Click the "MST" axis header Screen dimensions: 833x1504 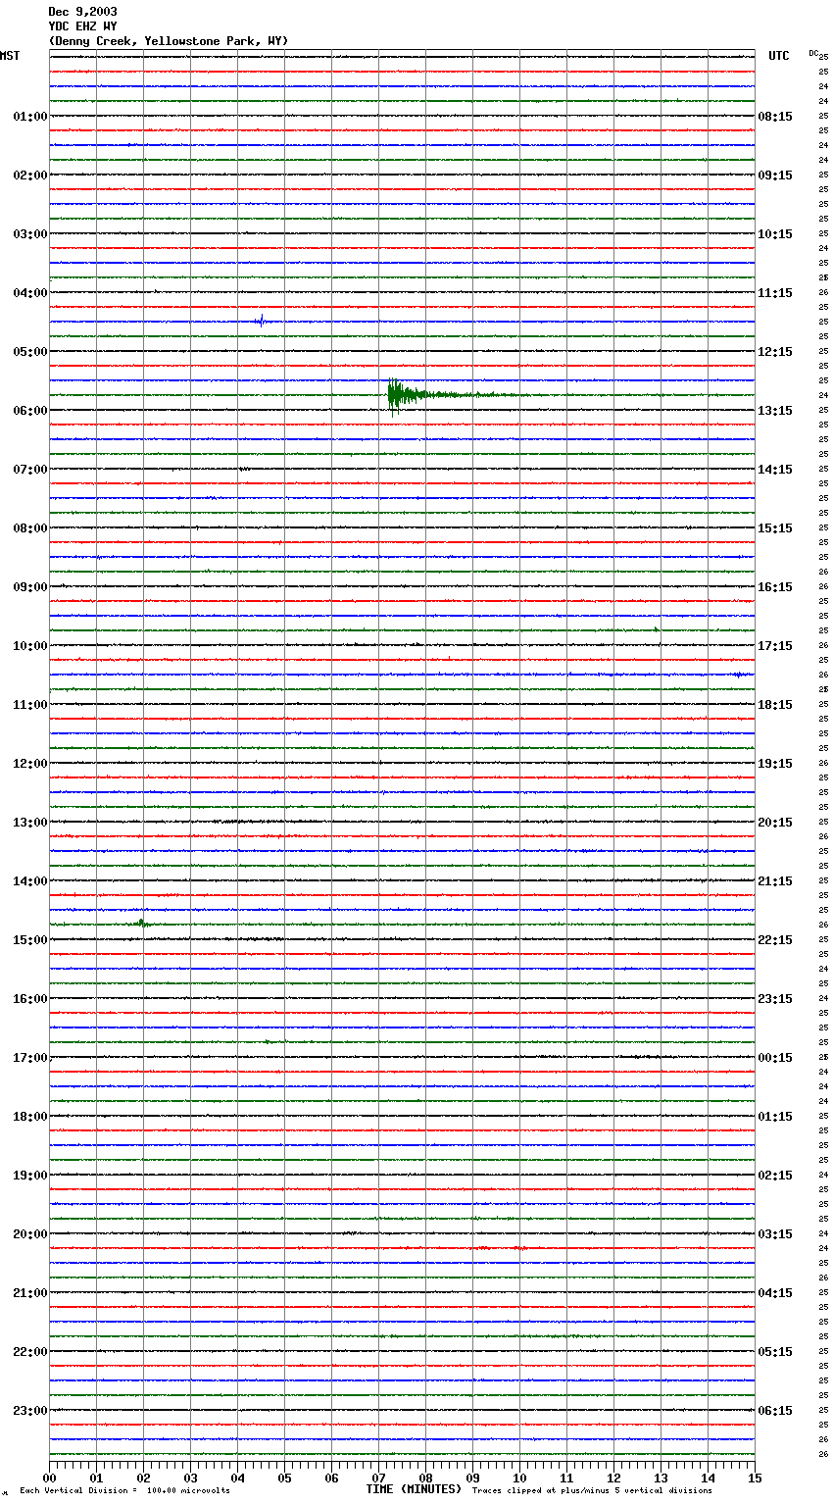[x=10, y=56]
